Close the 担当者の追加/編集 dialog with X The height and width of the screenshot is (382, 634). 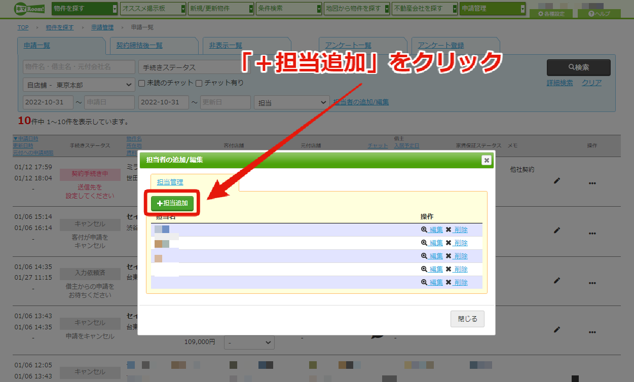[487, 160]
